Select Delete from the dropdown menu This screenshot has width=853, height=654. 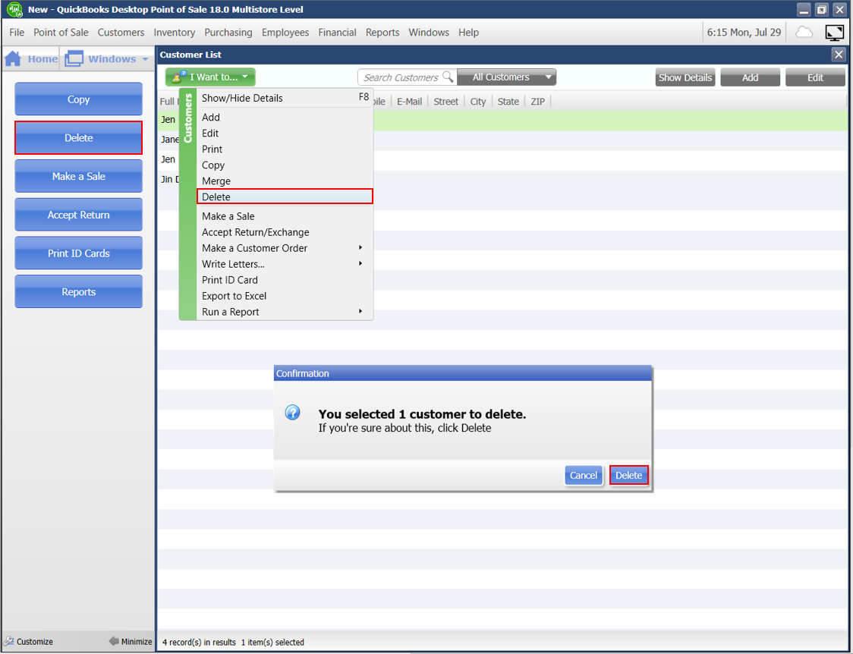(x=285, y=197)
